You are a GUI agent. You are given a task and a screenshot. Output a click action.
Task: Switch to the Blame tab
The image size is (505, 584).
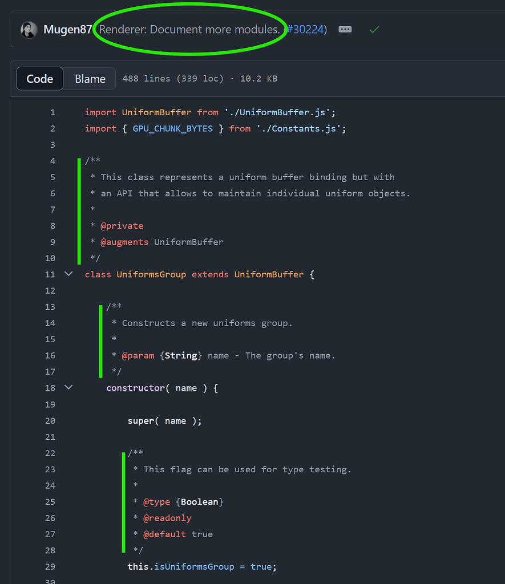pyautogui.click(x=89, y=78)
